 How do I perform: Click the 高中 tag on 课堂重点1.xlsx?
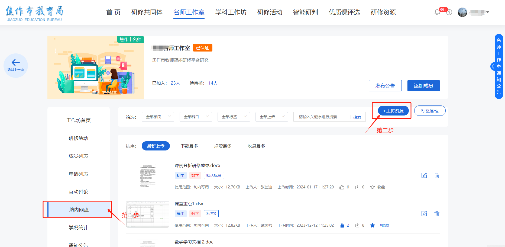180,214
